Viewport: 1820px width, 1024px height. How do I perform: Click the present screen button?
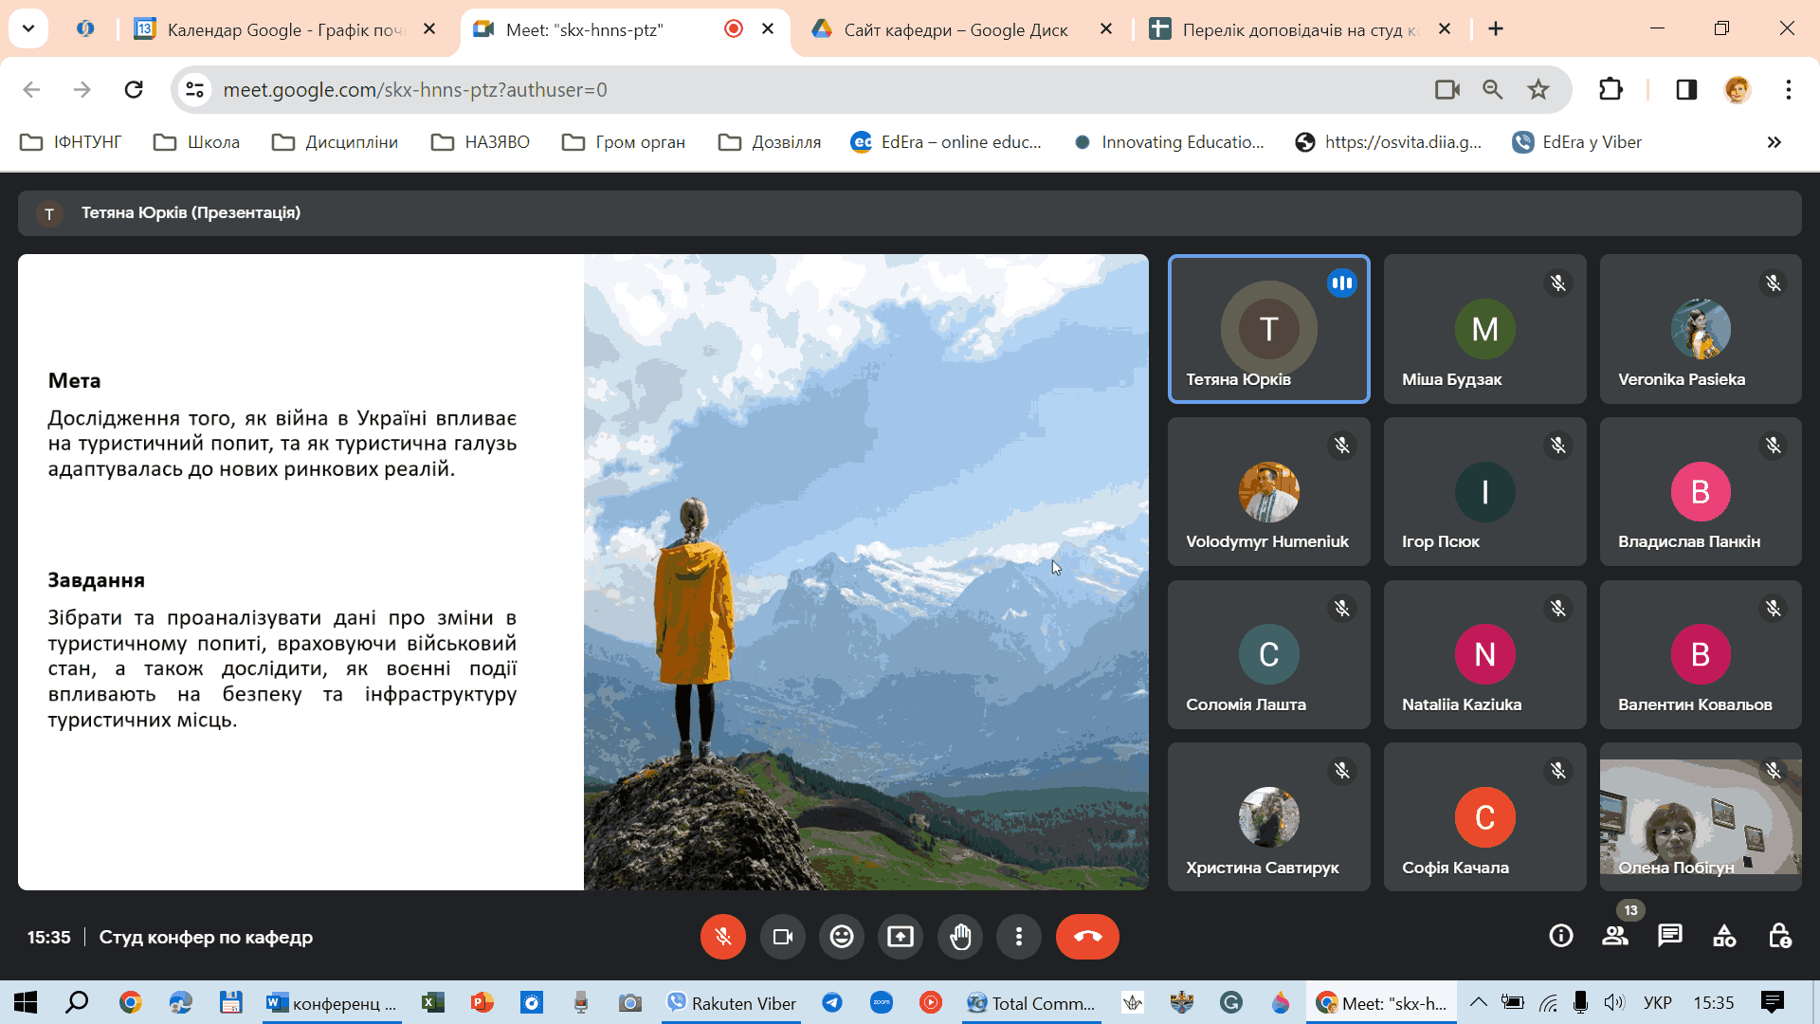point(901,937)
